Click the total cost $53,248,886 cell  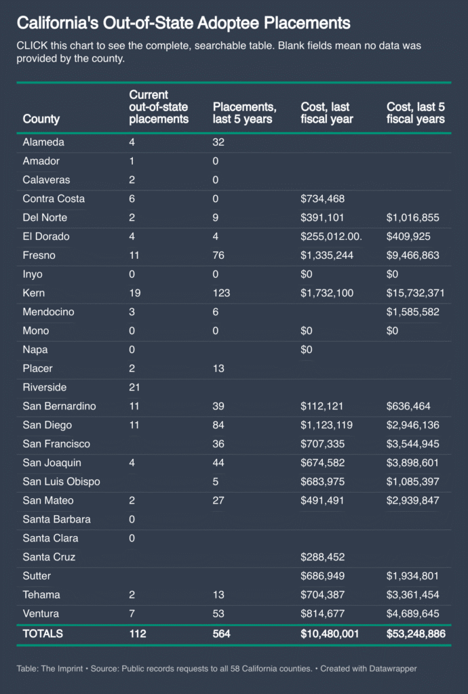tap(416, 634)
